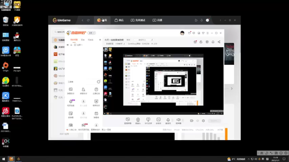Open the message icon with red dot
The width and height of the screenshot is (289, 162).
click(x=189, y=33)
